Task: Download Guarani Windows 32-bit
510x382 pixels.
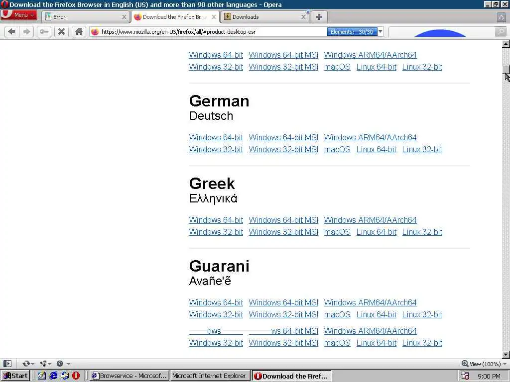Action: point(216,314)
